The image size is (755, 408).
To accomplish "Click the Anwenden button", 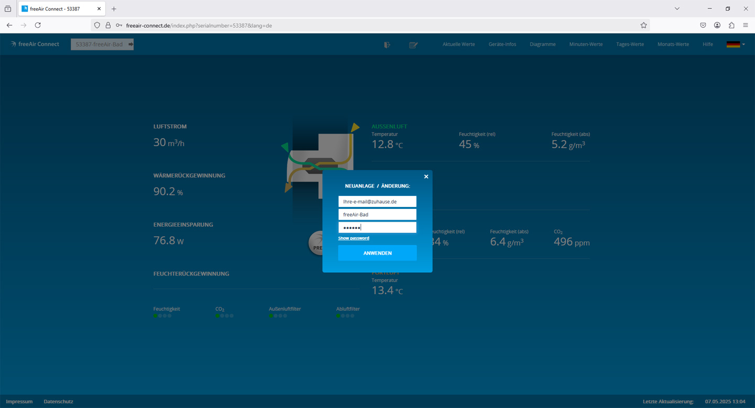I will [x=377, y=253].
